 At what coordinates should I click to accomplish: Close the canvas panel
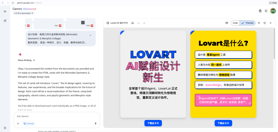pos(271,23)
